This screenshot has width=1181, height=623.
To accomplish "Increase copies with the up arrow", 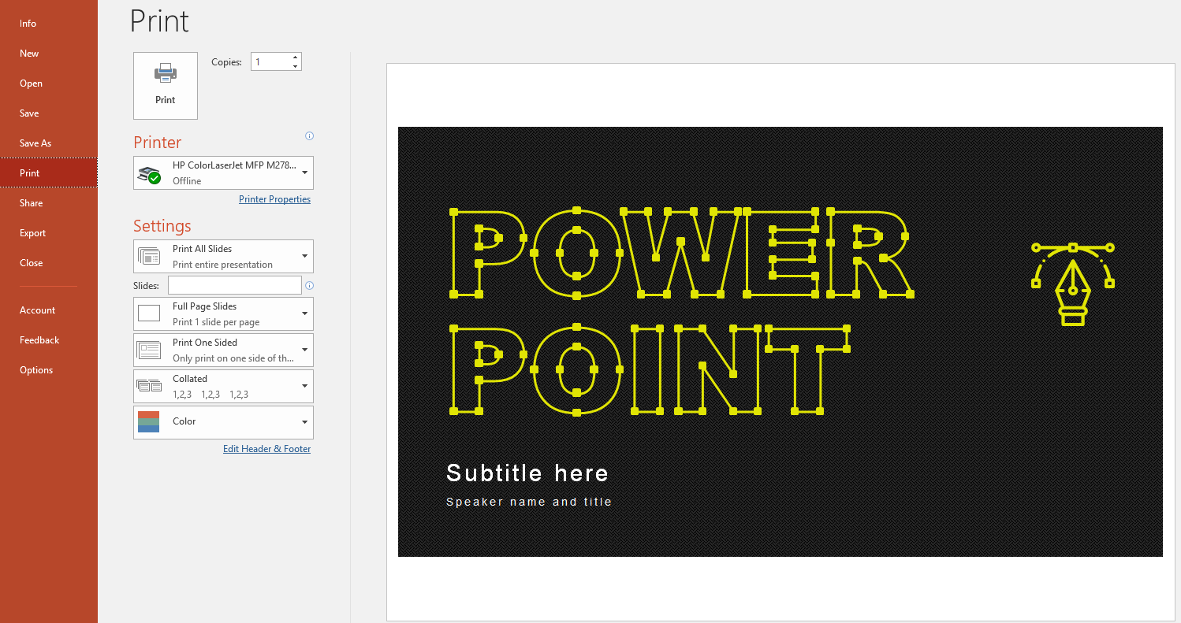I will coord(296,57).
